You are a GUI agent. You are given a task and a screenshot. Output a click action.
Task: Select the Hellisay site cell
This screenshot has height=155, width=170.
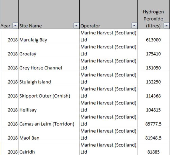click(x=28, y=110)
